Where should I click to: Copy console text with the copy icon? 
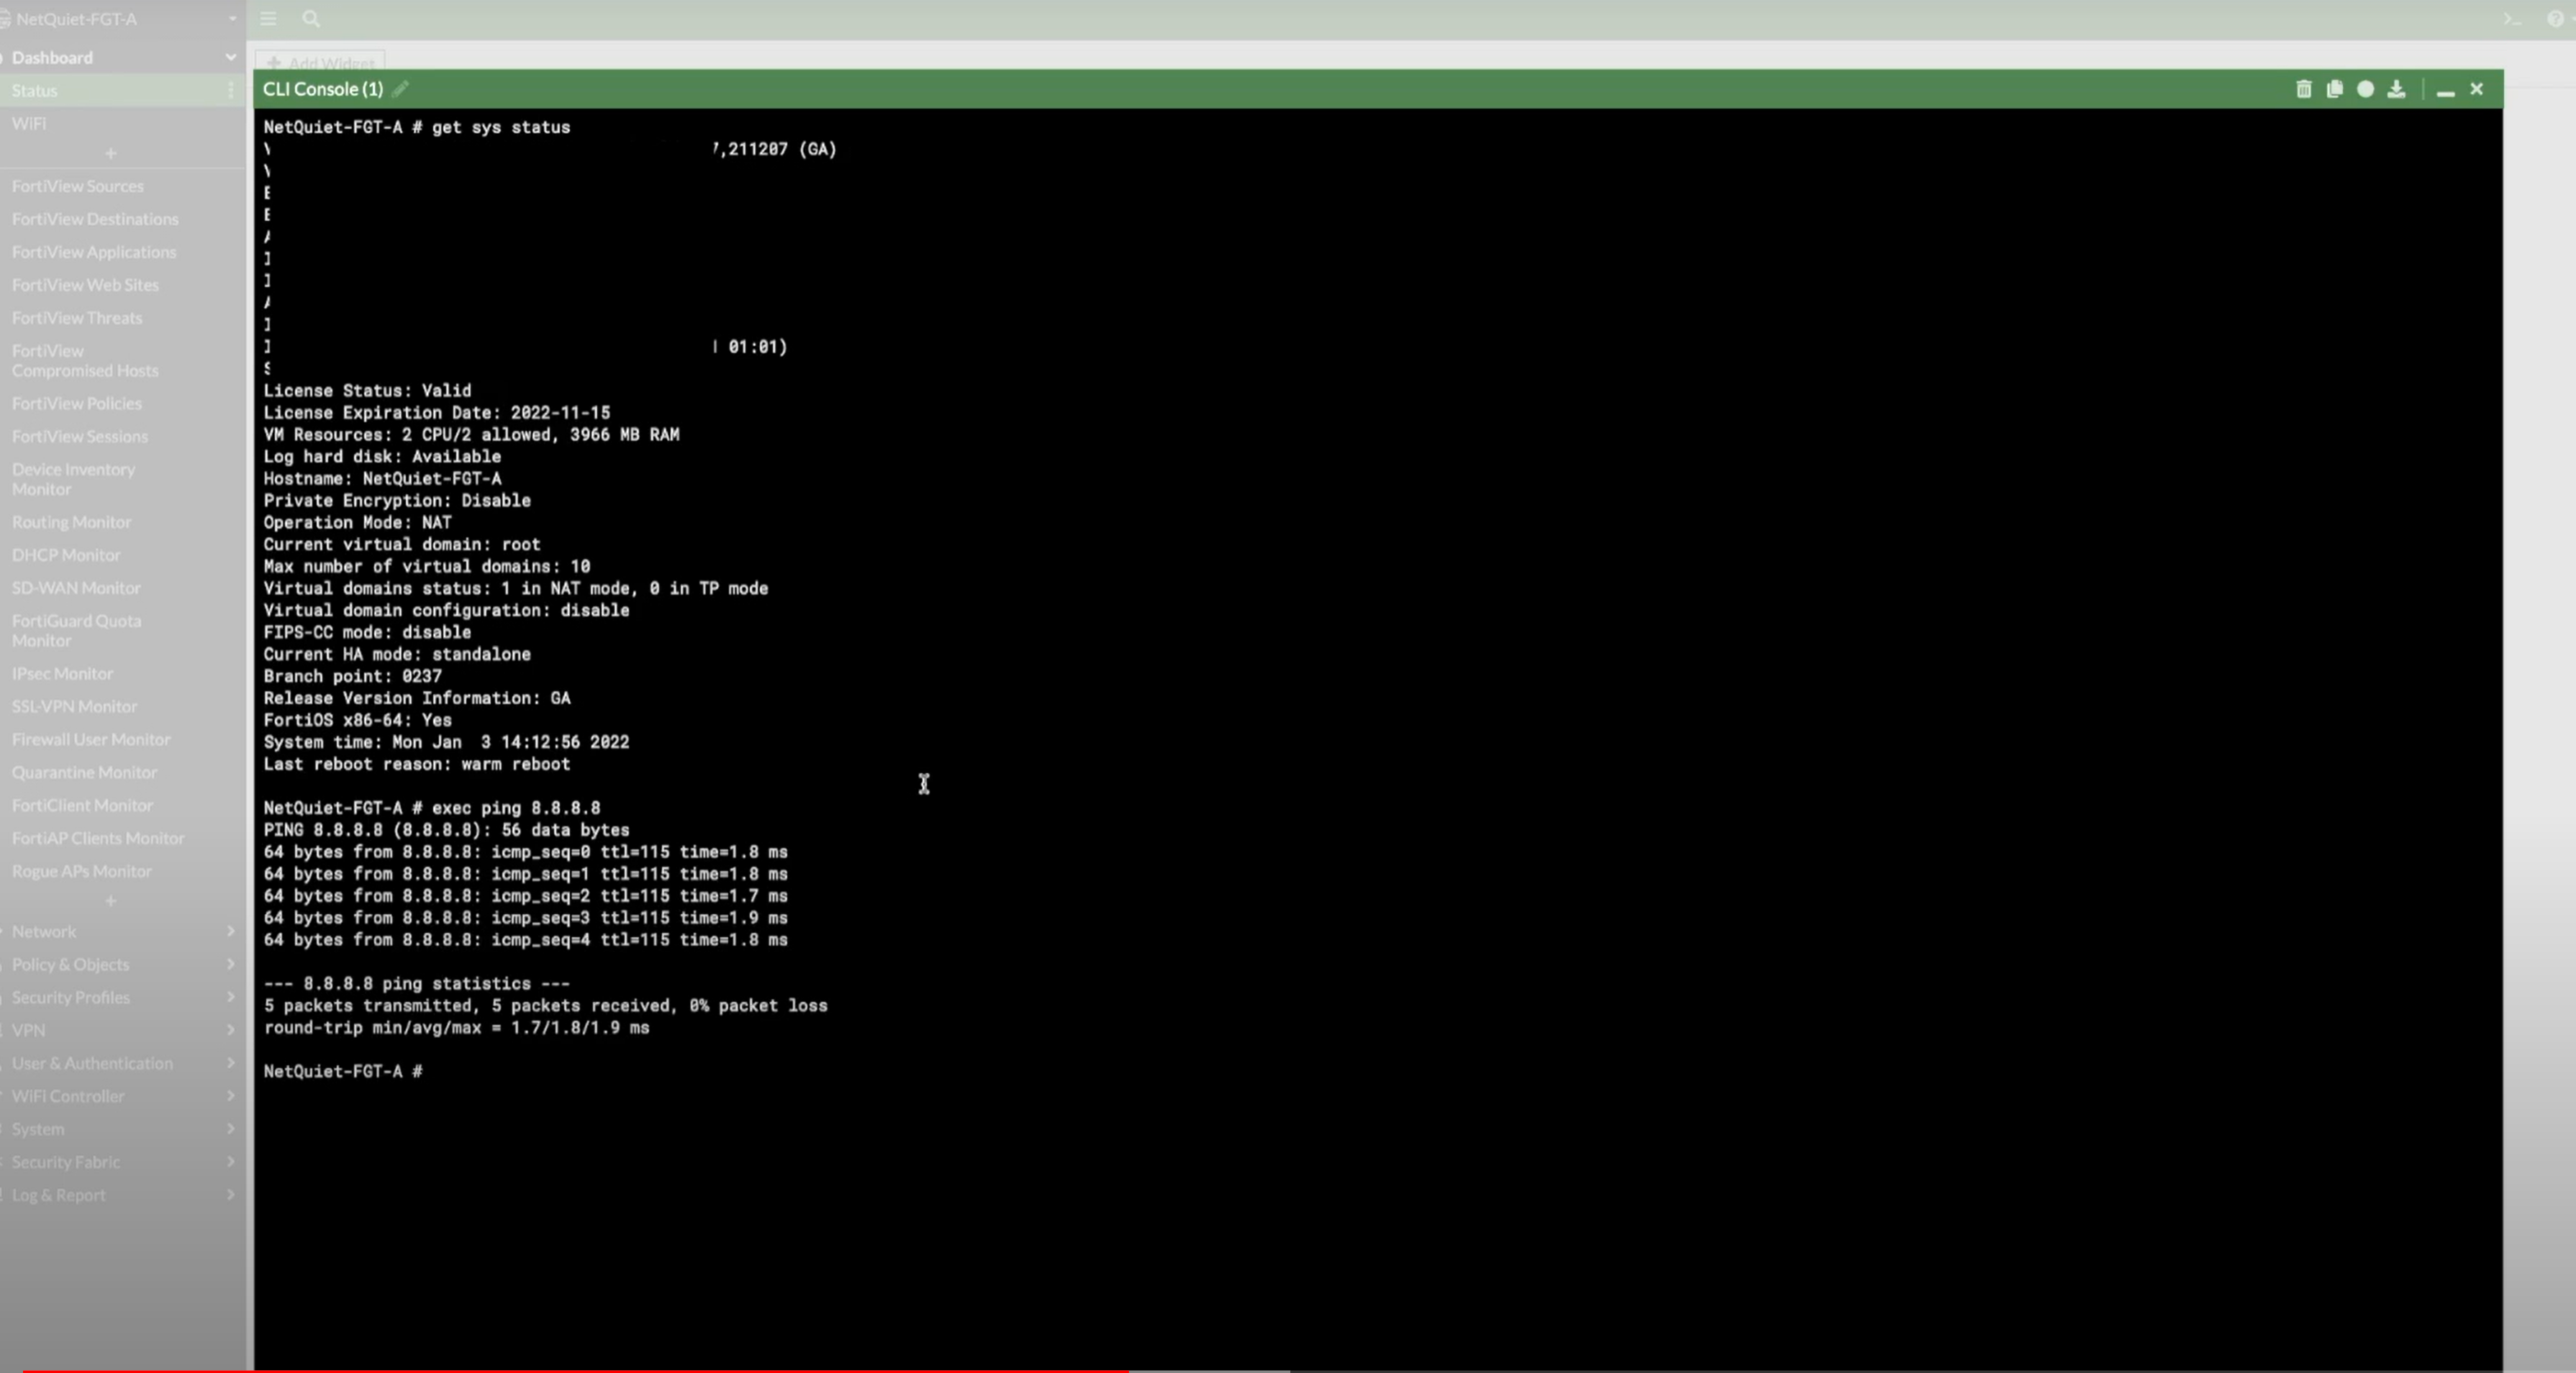(x=2334, y=89)
